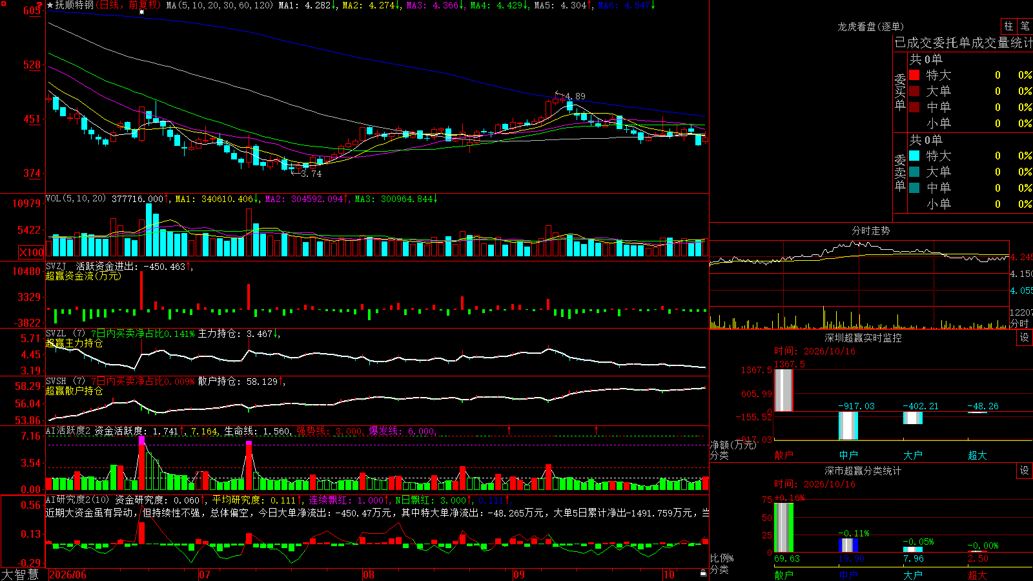Click the teal 中单 swatch under 委卖单
The height and width of the screenshot is (581, 1033).
click(914, 188)
